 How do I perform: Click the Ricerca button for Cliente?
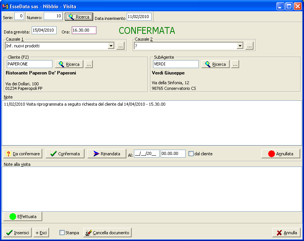[69, 64]
